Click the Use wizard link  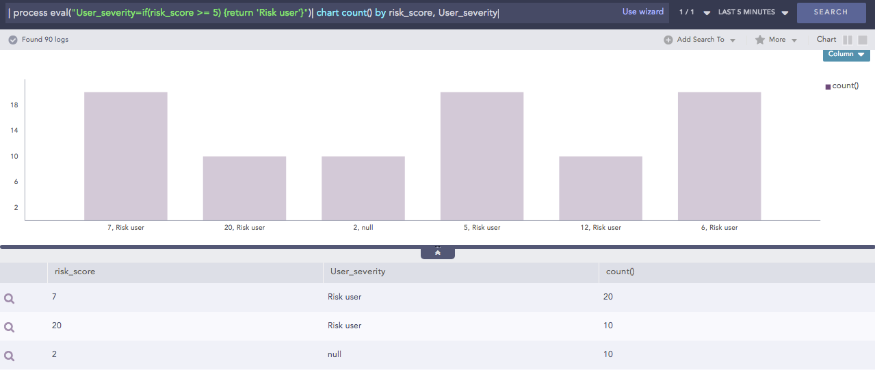click(x=642, y=12)
